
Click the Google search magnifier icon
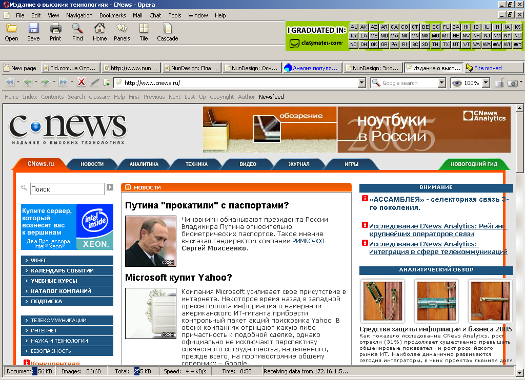[x=376, y=82]
